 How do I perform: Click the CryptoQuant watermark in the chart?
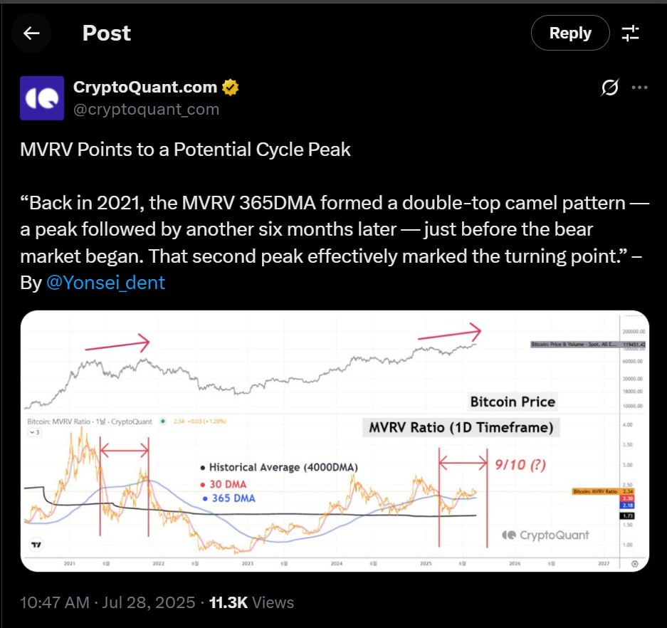[x=546, y=535]
